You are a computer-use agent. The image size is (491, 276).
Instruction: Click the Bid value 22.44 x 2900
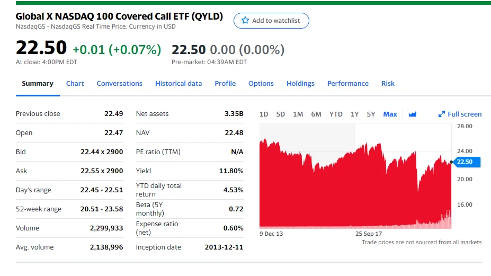(102, 152)
